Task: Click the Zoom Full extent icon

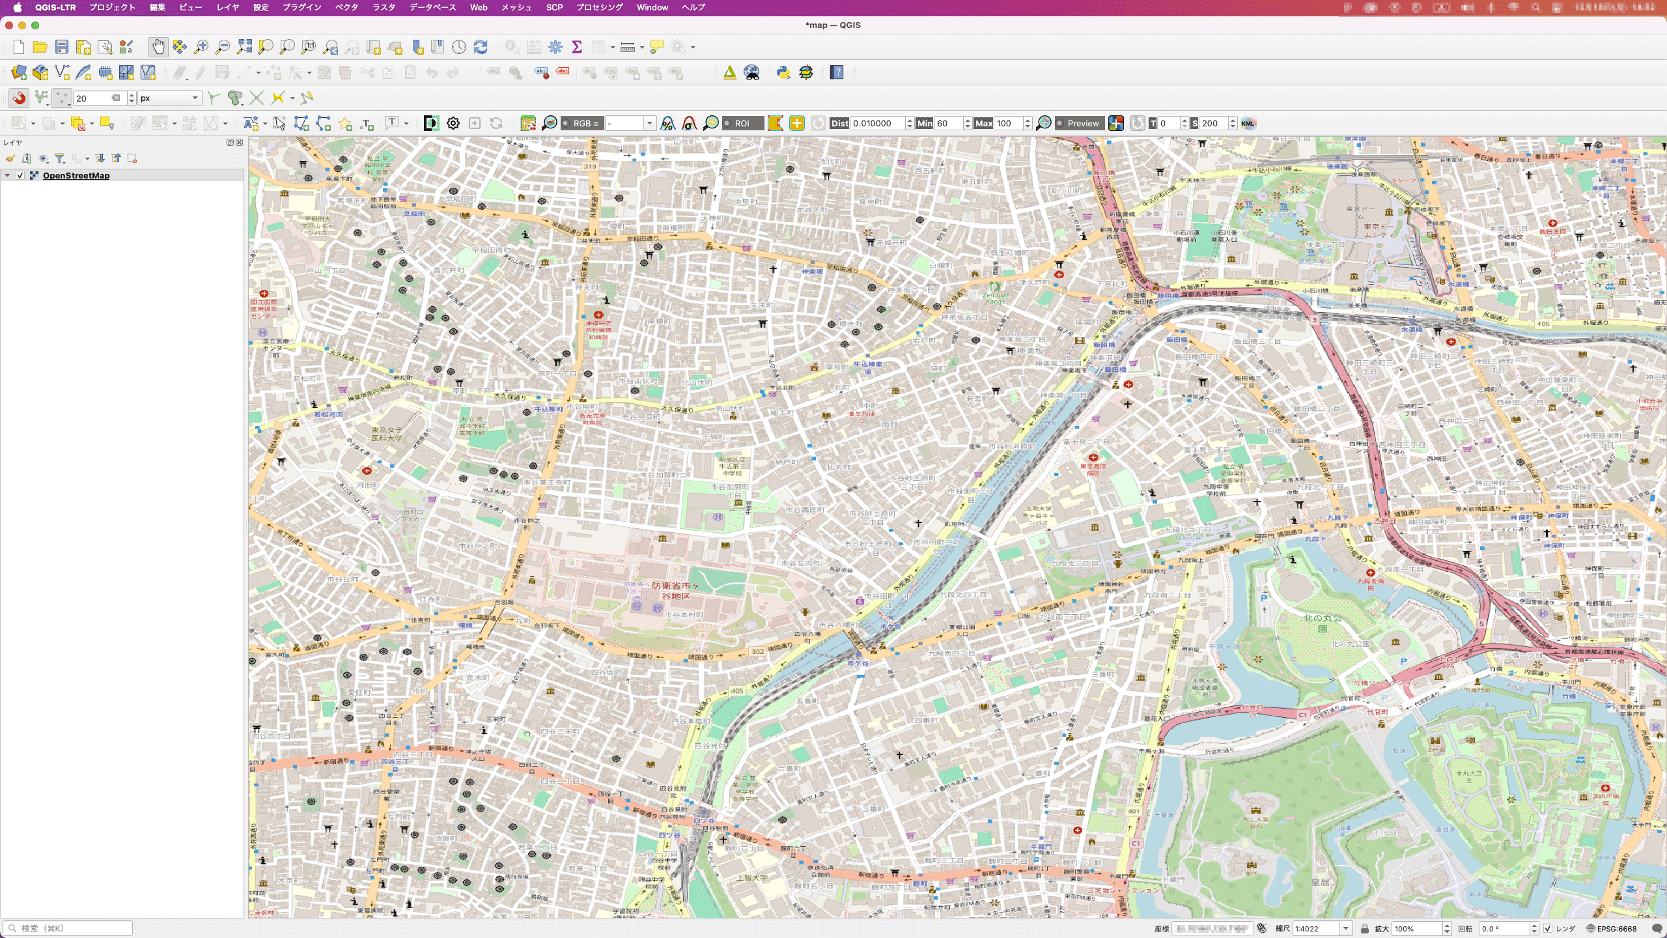Action: coord(244,47)
